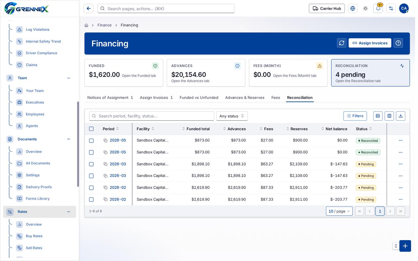Click the sidebar vertical scrollbar
Viewport: 418px width, 261px height.
pos(78,144)
